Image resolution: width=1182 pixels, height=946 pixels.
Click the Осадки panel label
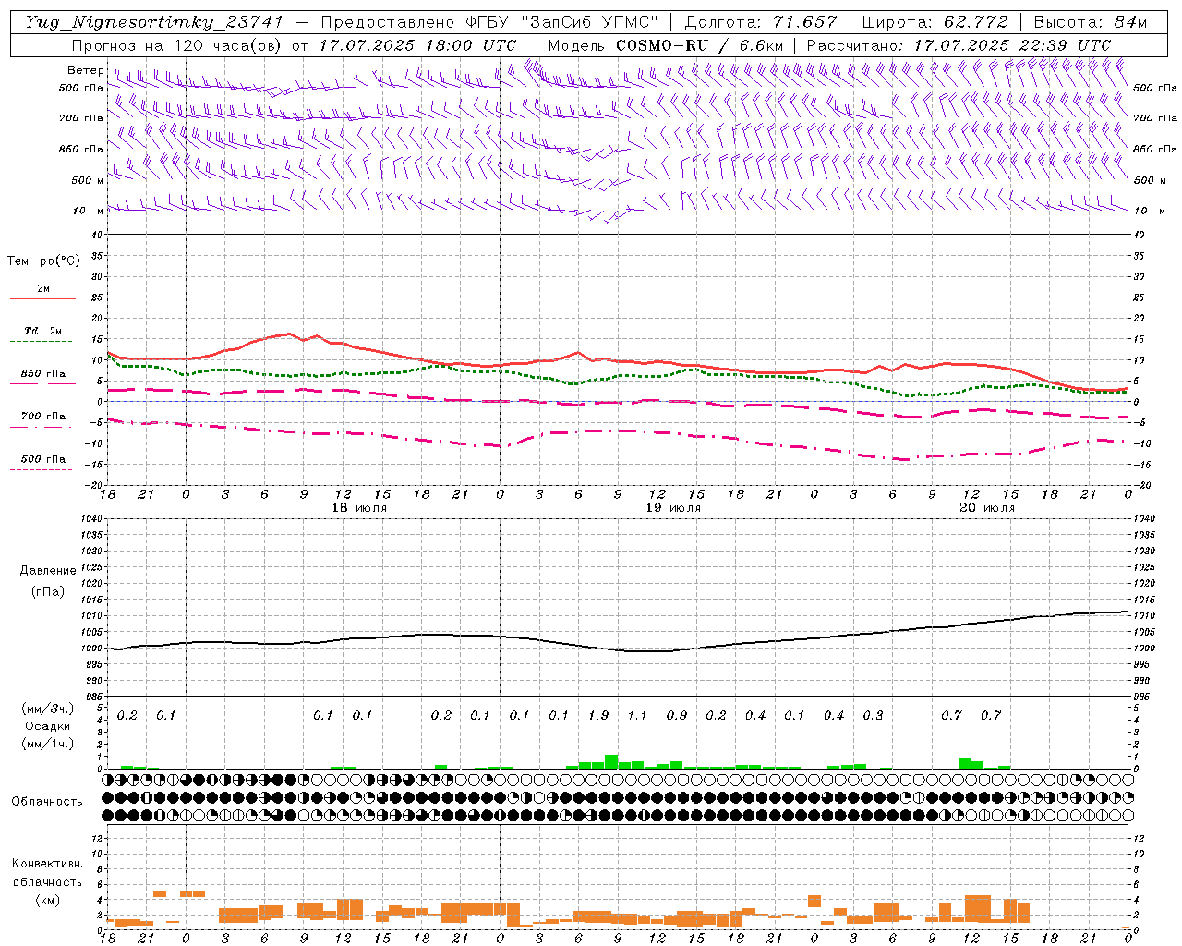point(48,726)
